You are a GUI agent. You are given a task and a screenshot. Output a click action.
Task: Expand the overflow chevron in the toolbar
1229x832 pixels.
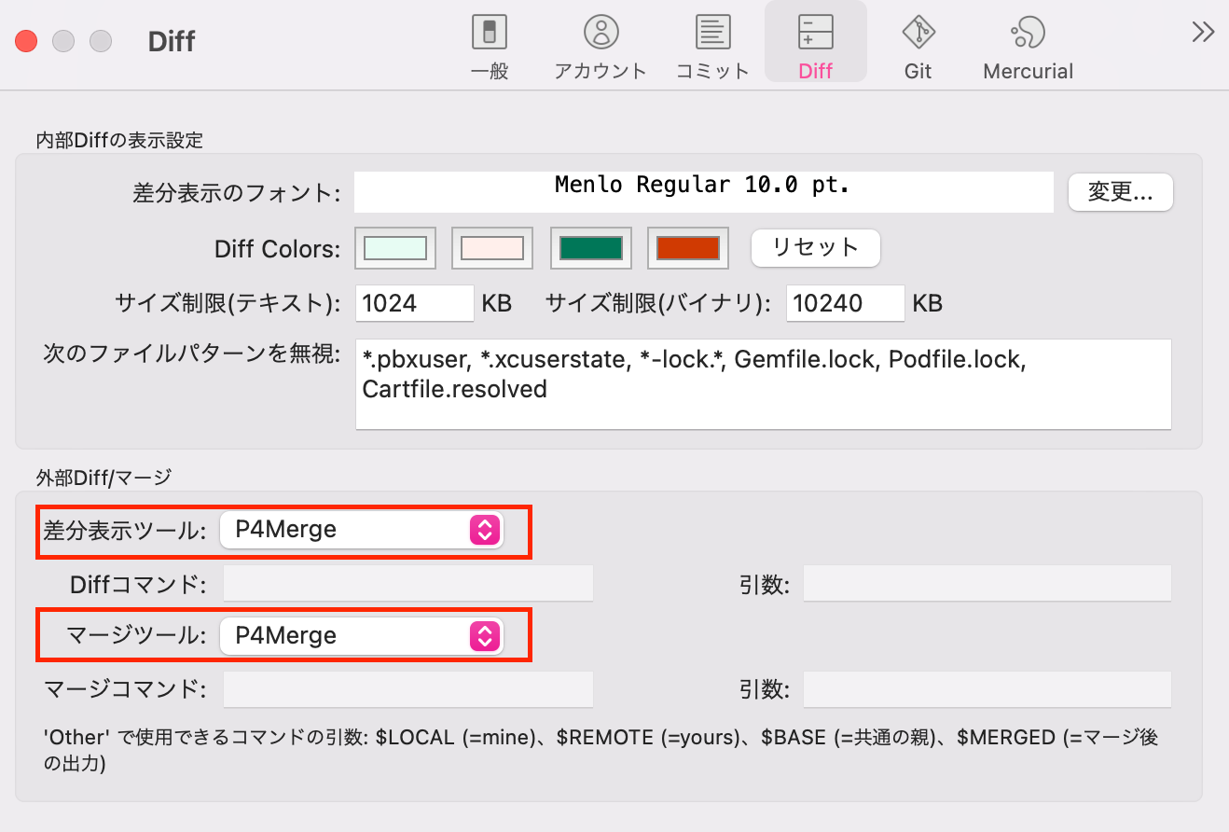[x=1202, y=32]
